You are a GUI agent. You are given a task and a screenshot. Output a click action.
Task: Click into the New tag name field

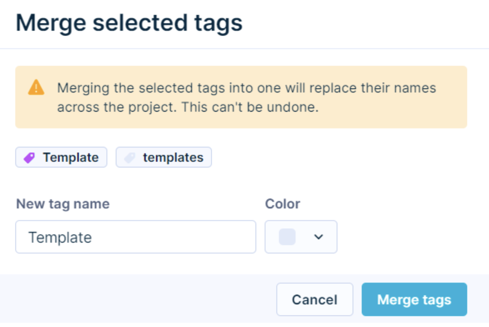point(135,237)
